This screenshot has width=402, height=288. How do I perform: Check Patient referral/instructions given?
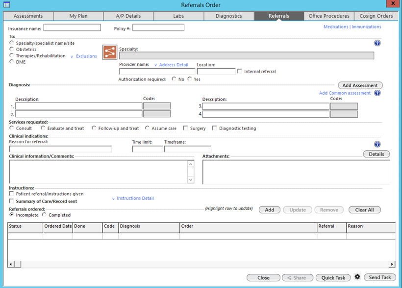pos(11,193)
